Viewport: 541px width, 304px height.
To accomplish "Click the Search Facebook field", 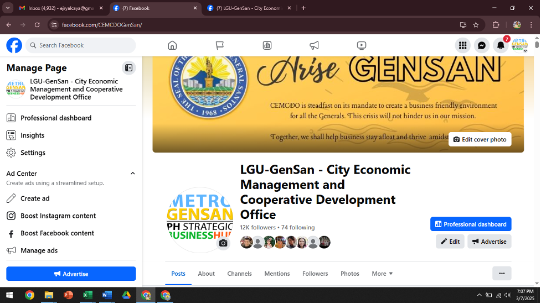I will click(80, 45).
